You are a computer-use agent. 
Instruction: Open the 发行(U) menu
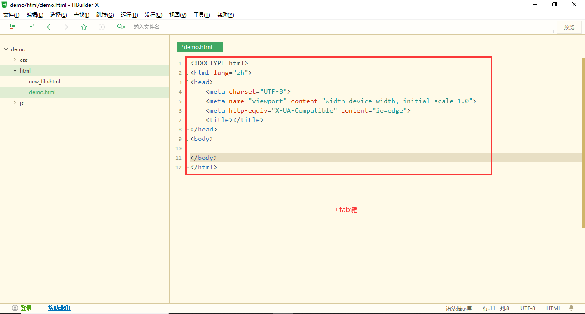click(x=154, y=15)
